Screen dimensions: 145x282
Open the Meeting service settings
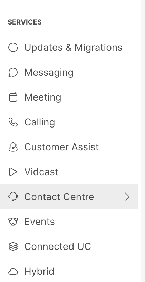[69, 97]
